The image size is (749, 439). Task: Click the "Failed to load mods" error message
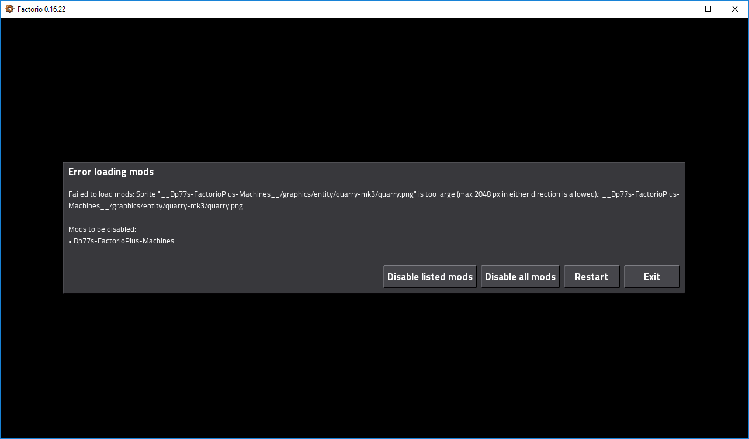tap(374, 200)
